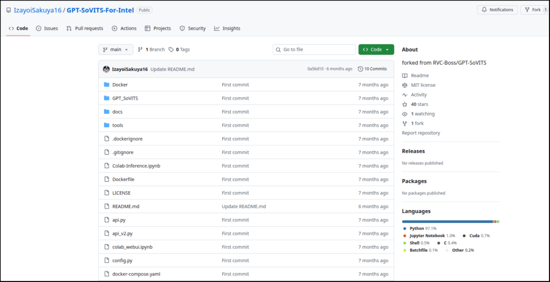
Task: Open the Pull requests tab
Action: coord(84,28)
